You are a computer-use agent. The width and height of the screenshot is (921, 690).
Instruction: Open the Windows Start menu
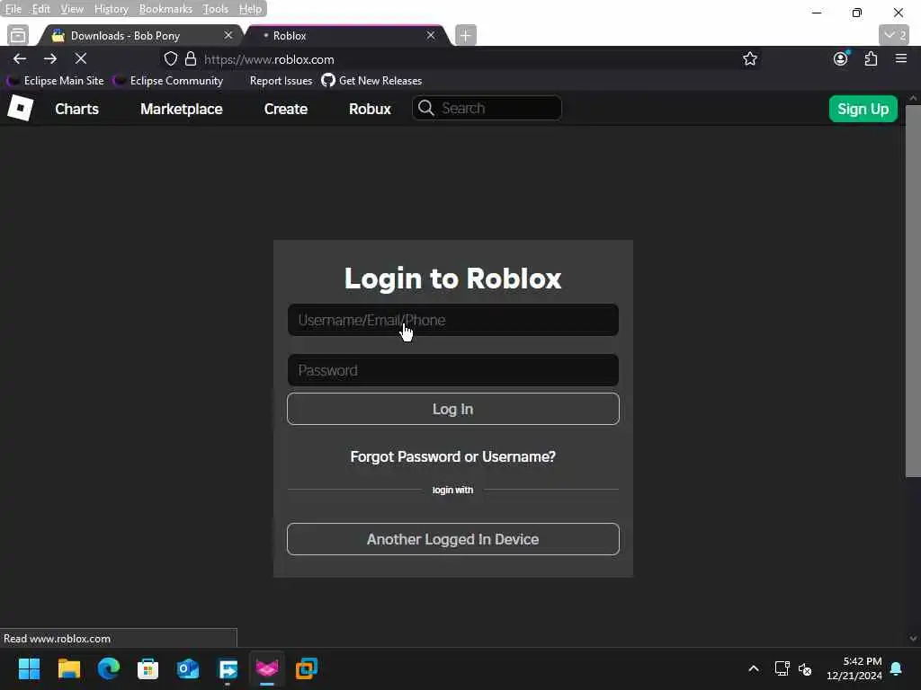[x=29, y=668]
